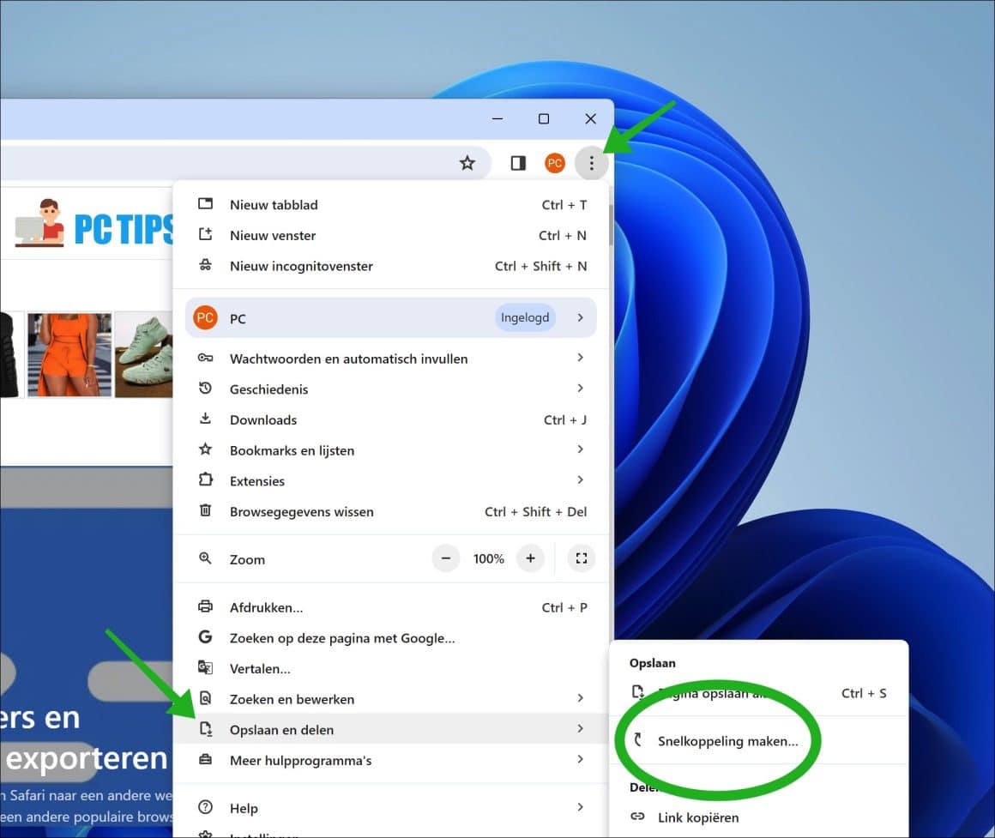Click the magnifier icon beside Zoom

[206, 558]
